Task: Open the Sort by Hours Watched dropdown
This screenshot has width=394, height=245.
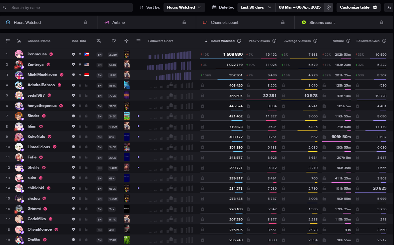Action: tap(184, 7)
